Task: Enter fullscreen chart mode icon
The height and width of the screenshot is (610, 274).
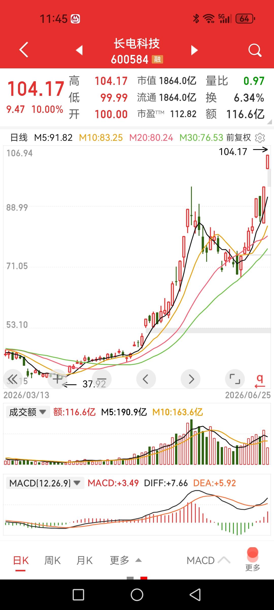Action: (235, 379)
